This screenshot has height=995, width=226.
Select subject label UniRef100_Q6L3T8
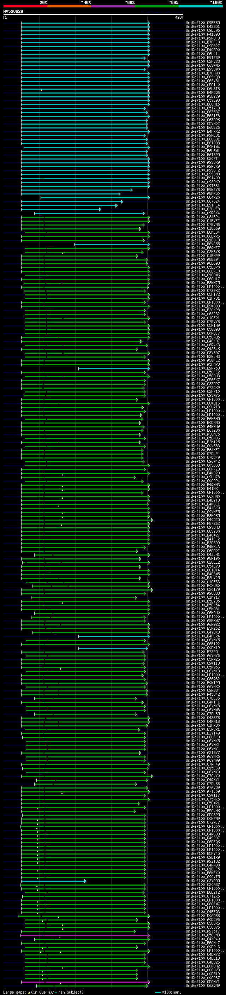(203, 89)
